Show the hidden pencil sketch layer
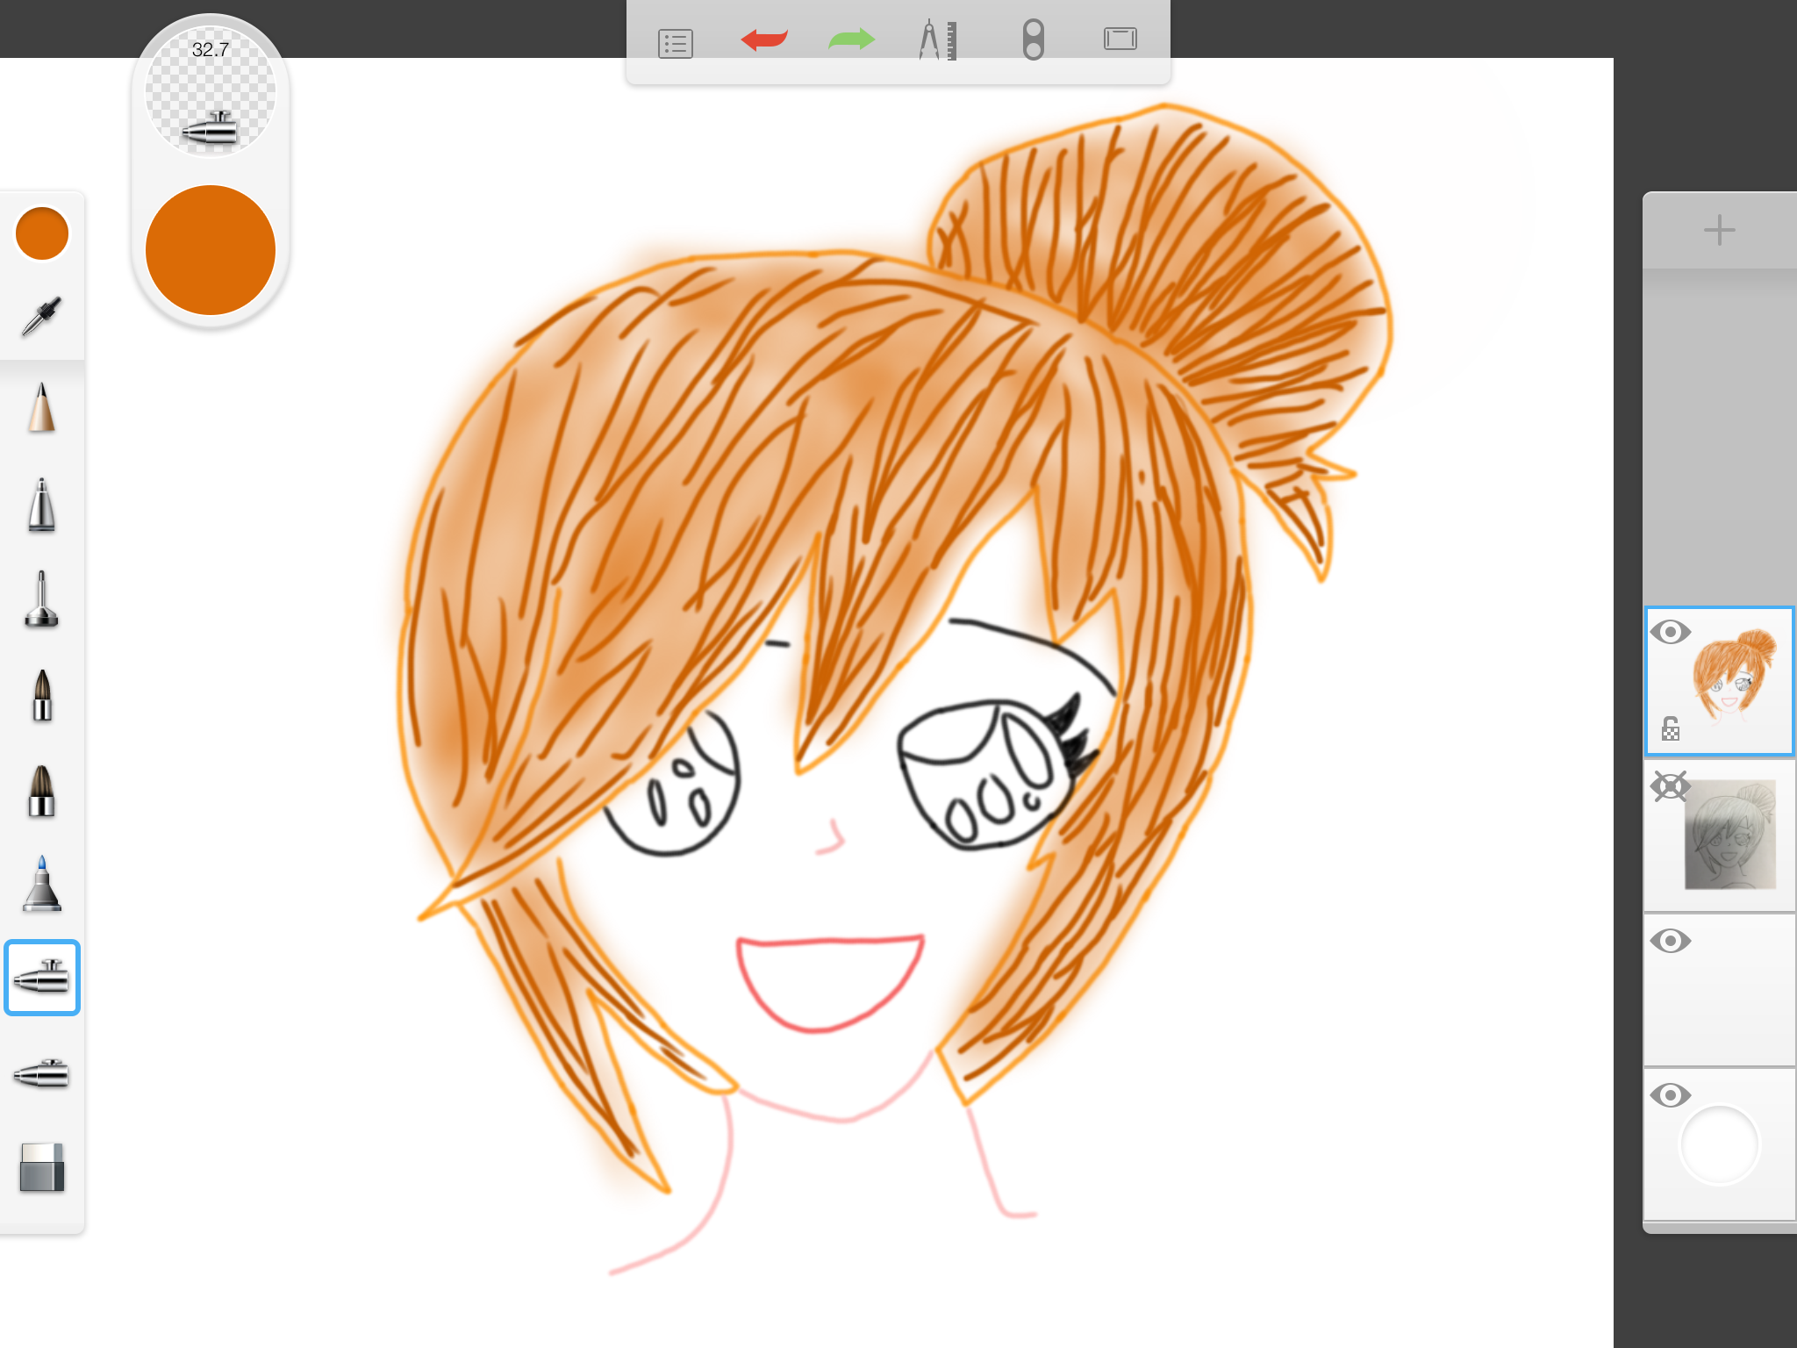Screen dimensions: 1797x1348 tap(1670, 785)
